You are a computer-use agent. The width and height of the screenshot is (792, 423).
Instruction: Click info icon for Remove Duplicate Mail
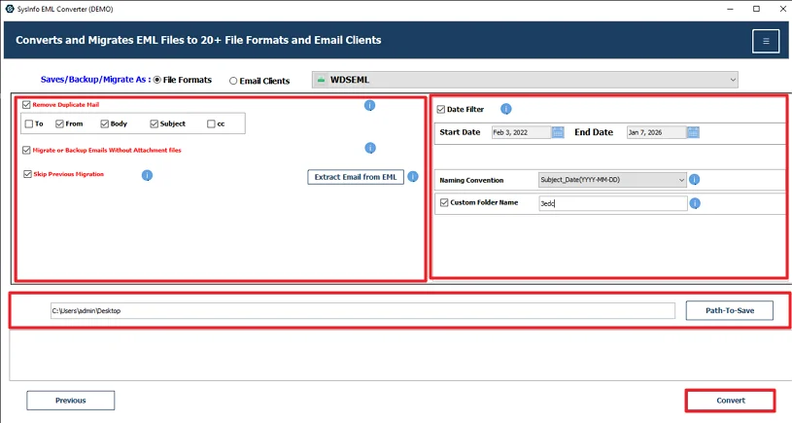369,105
